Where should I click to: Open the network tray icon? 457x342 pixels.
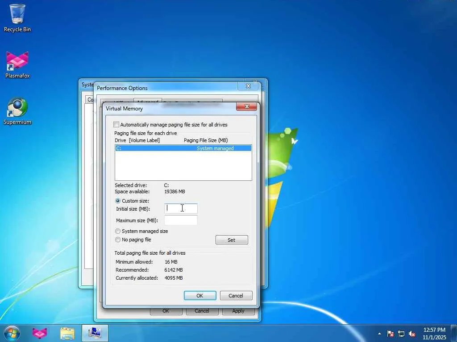pyautogui.click(x=401, y=334)
